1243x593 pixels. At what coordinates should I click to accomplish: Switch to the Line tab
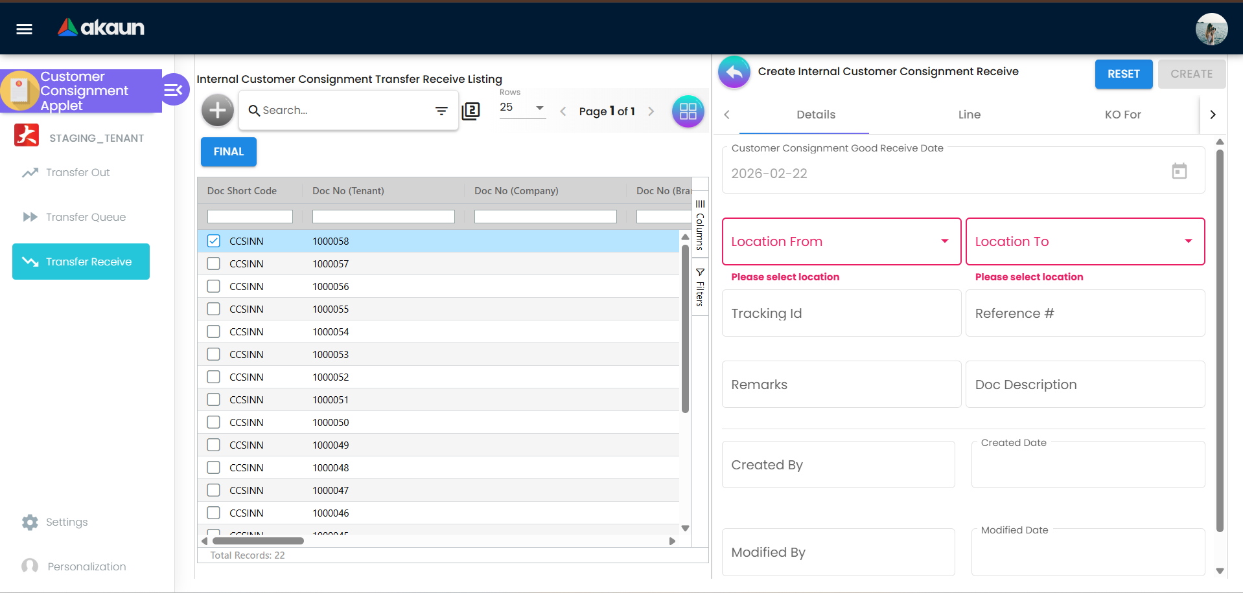coord(969,115)
